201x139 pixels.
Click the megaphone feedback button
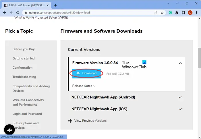pyautogui.click(x=9, y=130)
